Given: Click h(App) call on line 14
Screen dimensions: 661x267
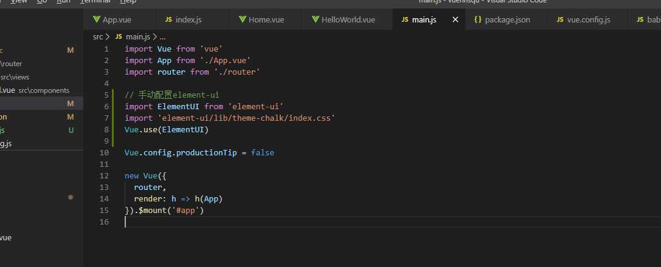Looking at the screenshot, I should pyautogui.click(x=208, y=198).
